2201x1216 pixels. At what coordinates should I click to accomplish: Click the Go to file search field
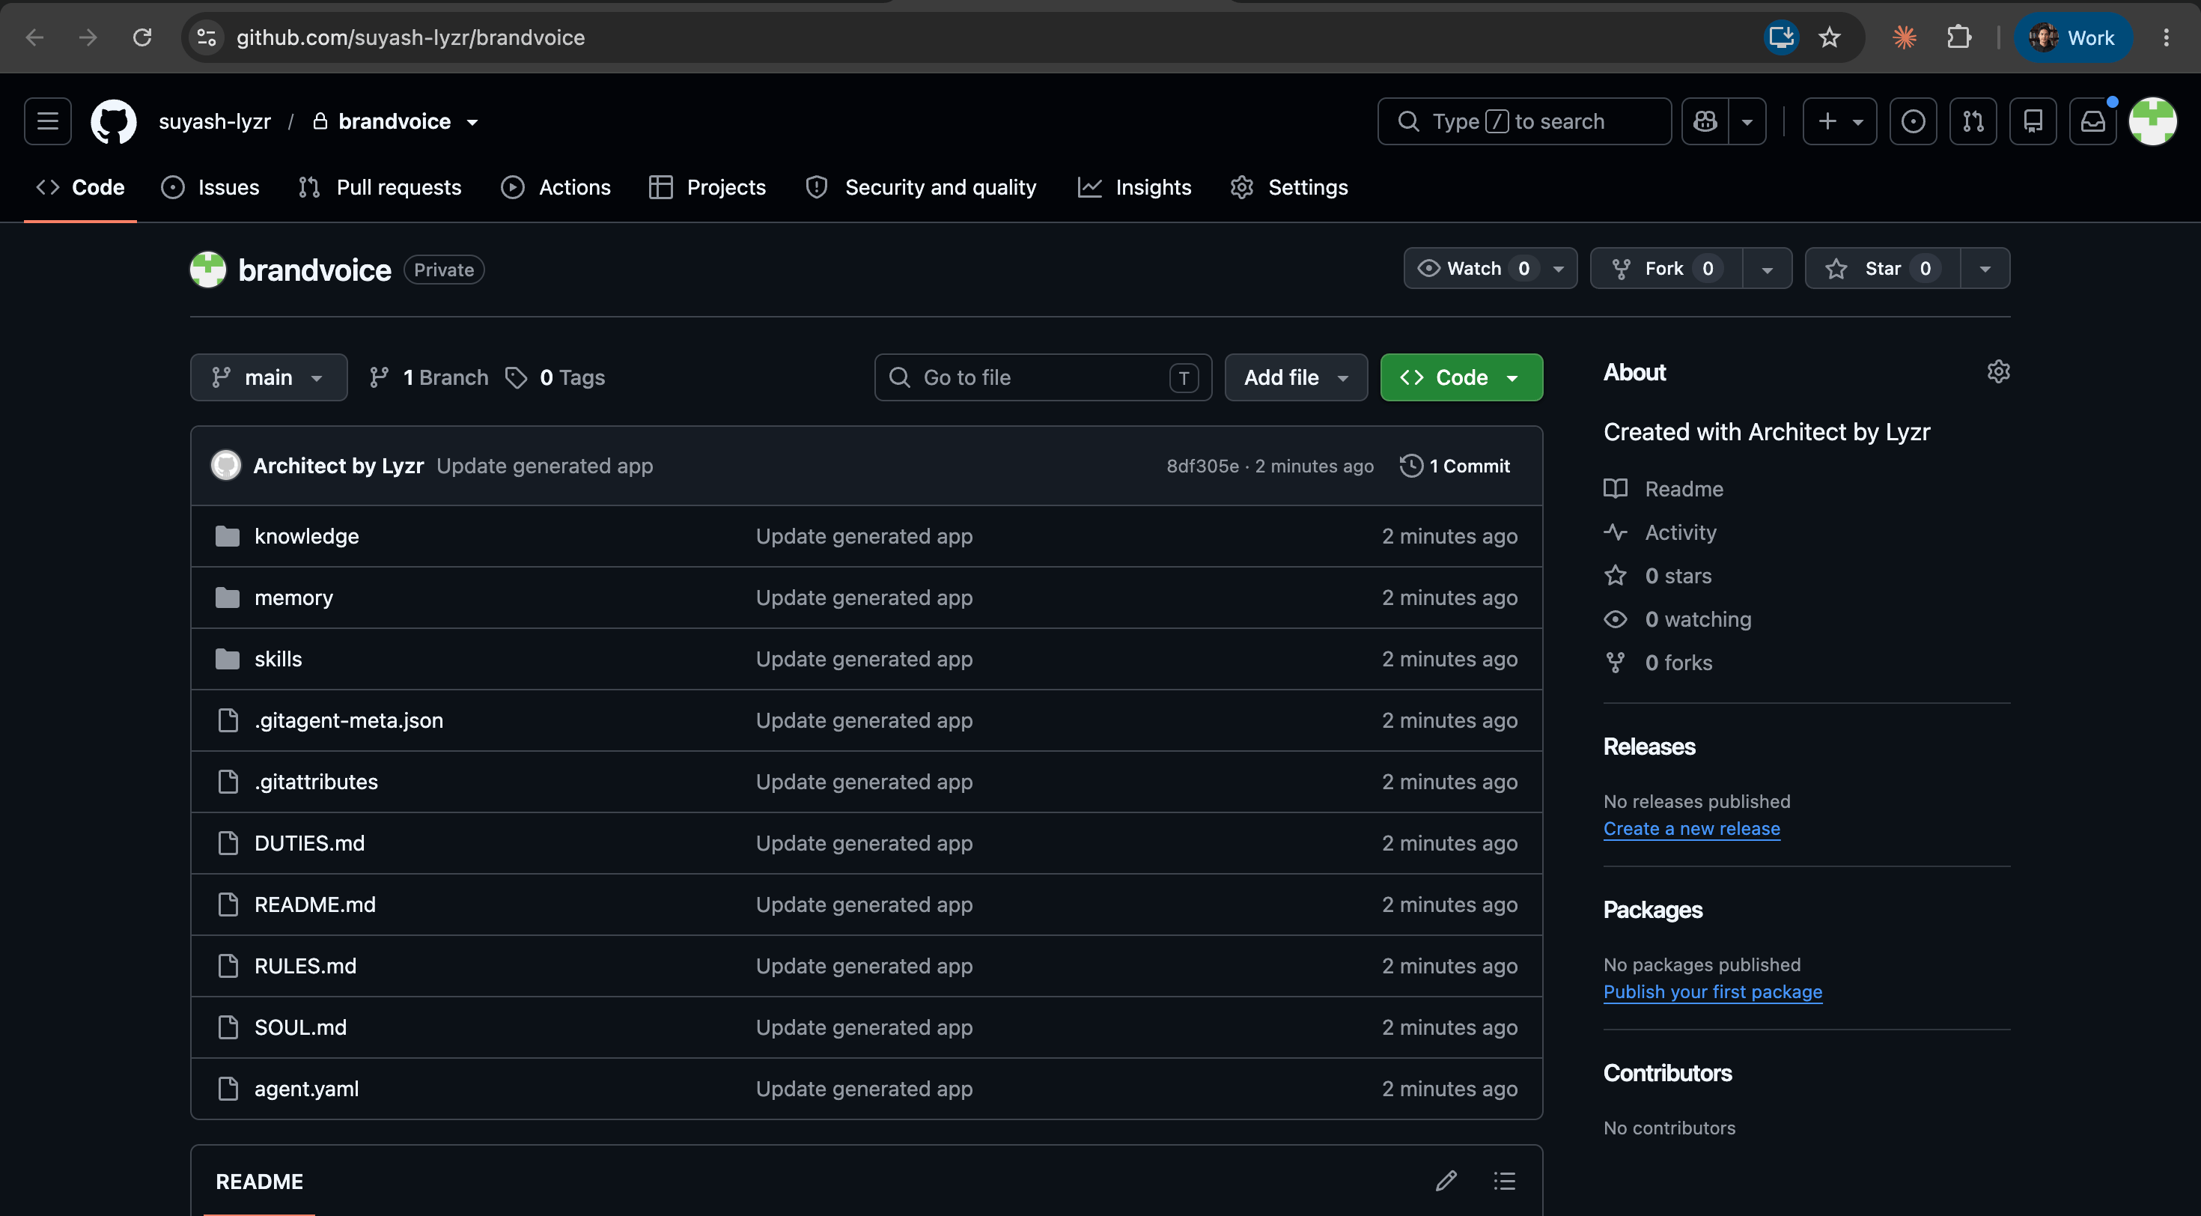pos(1042,377)
